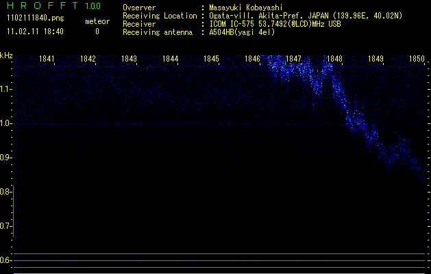Viewport: 431px width, 274px height.
Task: Click the Ovserver label
Action: coord(139,8)
